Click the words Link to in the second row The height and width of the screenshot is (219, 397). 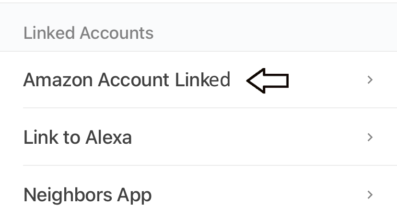[x=51, y=138]
